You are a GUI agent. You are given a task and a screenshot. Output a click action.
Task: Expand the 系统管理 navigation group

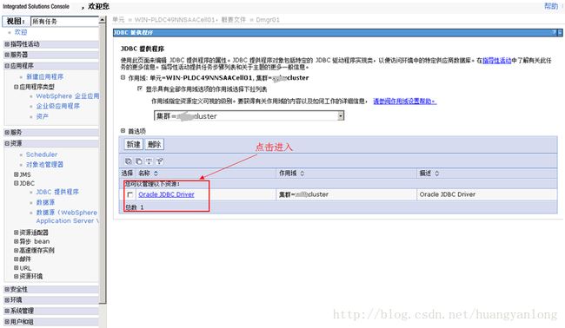tap(7, 311)
